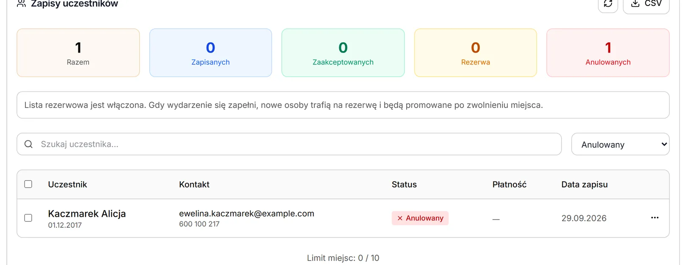The image size is (694, 265).
Task: Click the Kaczmarek Alicja participant name
Action: pos(87,214)
